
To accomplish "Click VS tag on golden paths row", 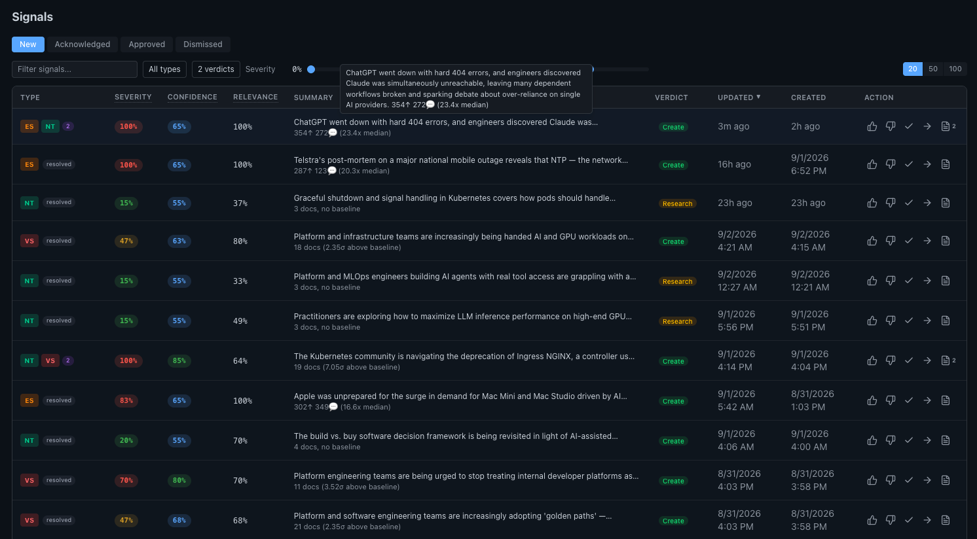I will (29, 520).
